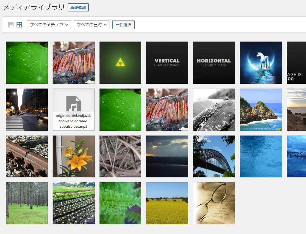Open the stlouisblues.mp3 audio file item
Screen dimensions: 306x234
point(73,110)
